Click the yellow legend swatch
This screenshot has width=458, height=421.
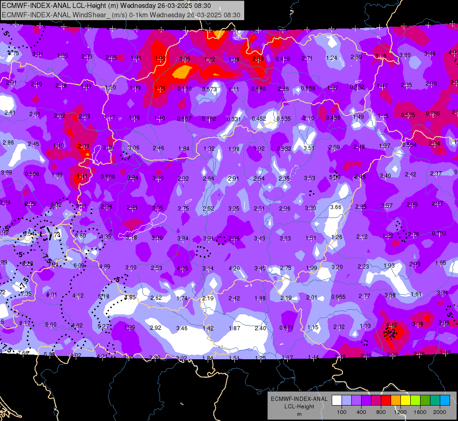406,400
